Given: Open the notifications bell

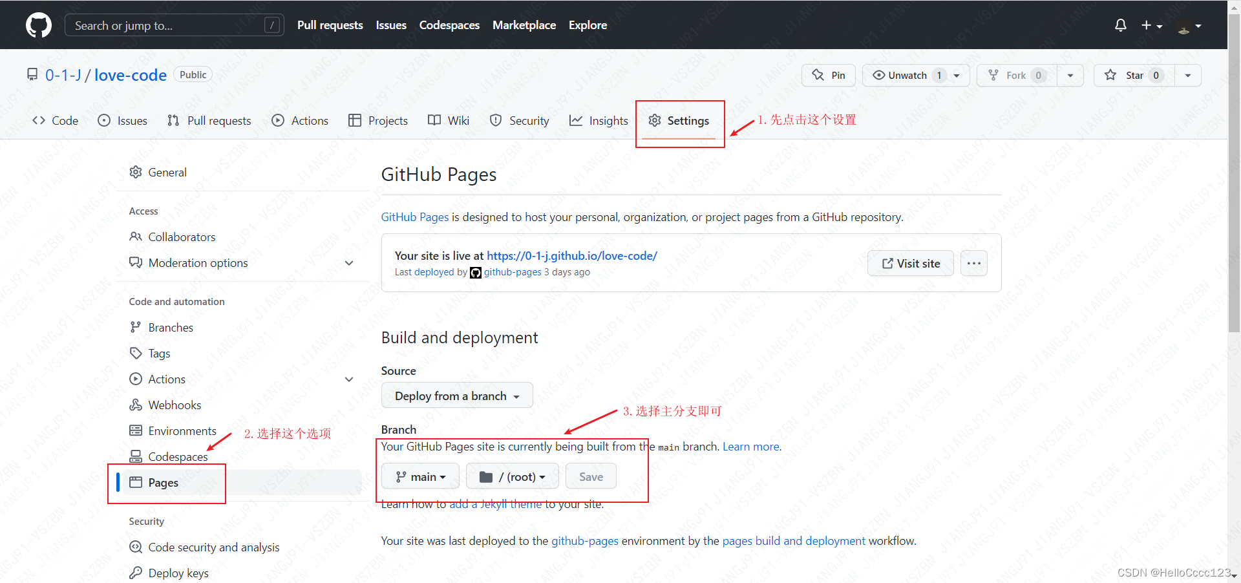Looking at the screenshot, I should coord(1121,25).
